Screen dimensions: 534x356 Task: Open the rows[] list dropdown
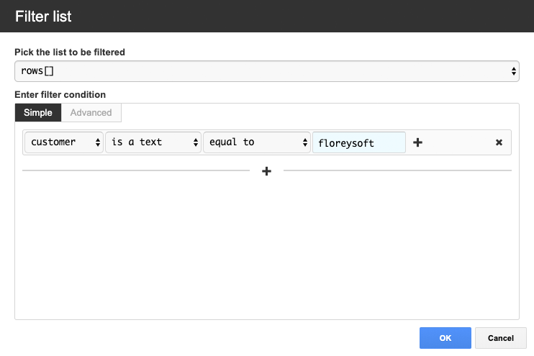pos(267,71)
